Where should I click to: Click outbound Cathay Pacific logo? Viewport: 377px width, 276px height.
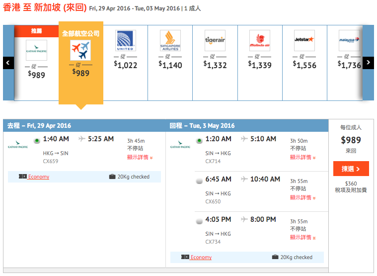coord(18,144)
